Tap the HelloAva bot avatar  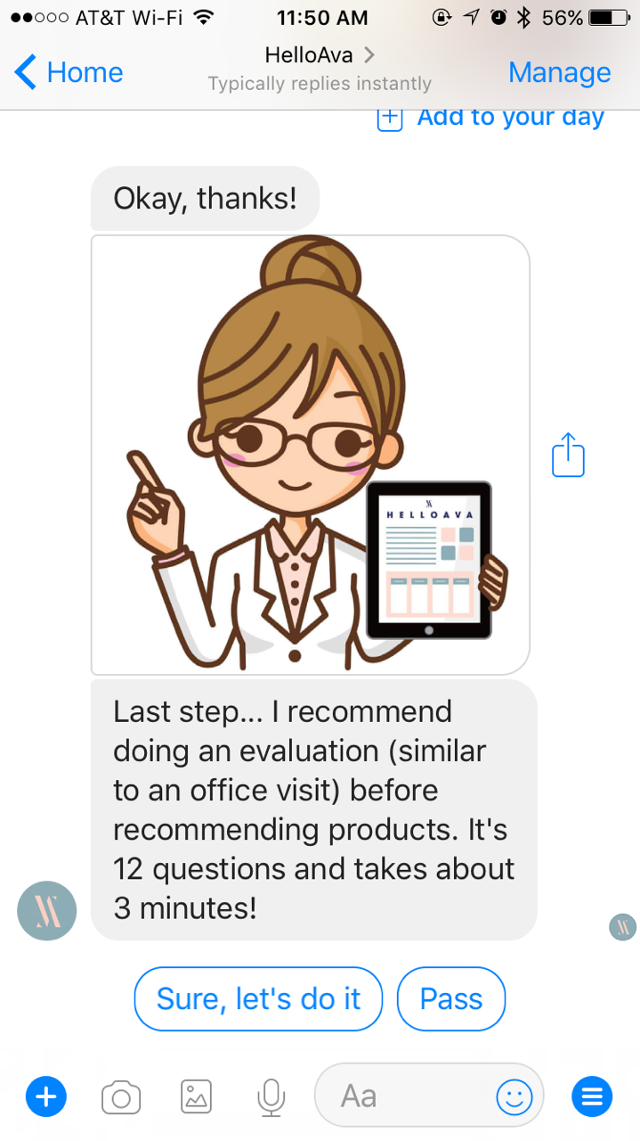pos(47,911)
